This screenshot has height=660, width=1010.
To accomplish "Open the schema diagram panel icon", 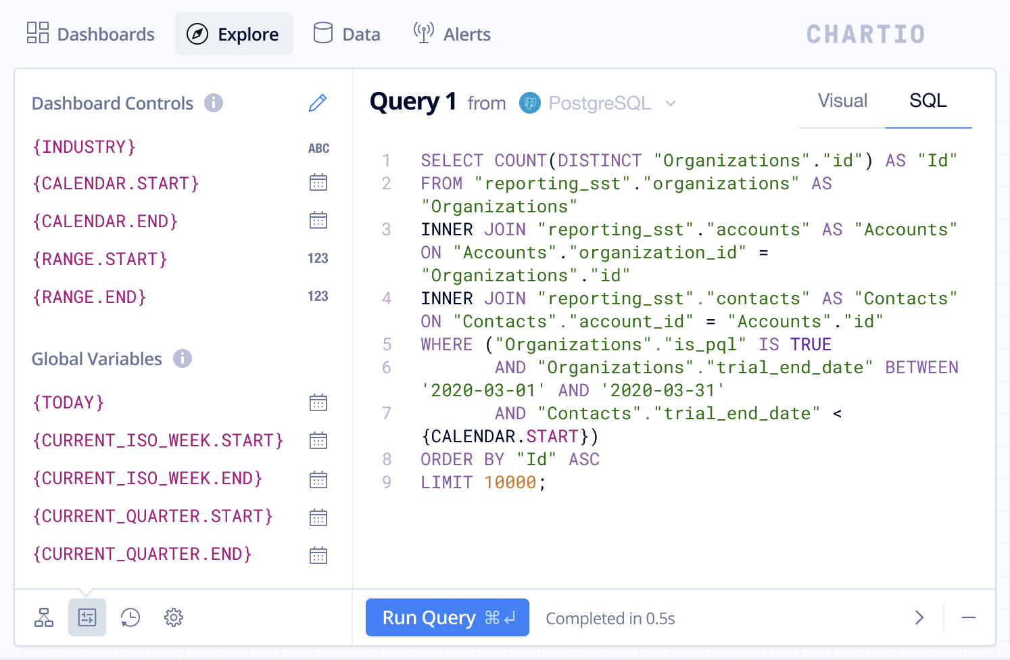I will point(44,617).
